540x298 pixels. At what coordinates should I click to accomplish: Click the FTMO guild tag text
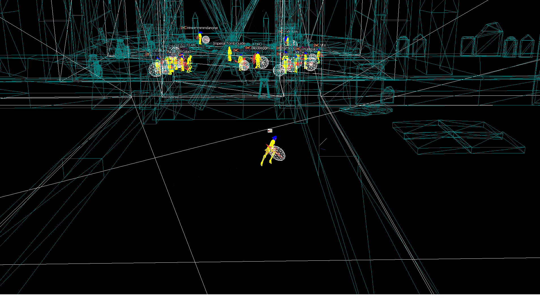click(257, 44)
